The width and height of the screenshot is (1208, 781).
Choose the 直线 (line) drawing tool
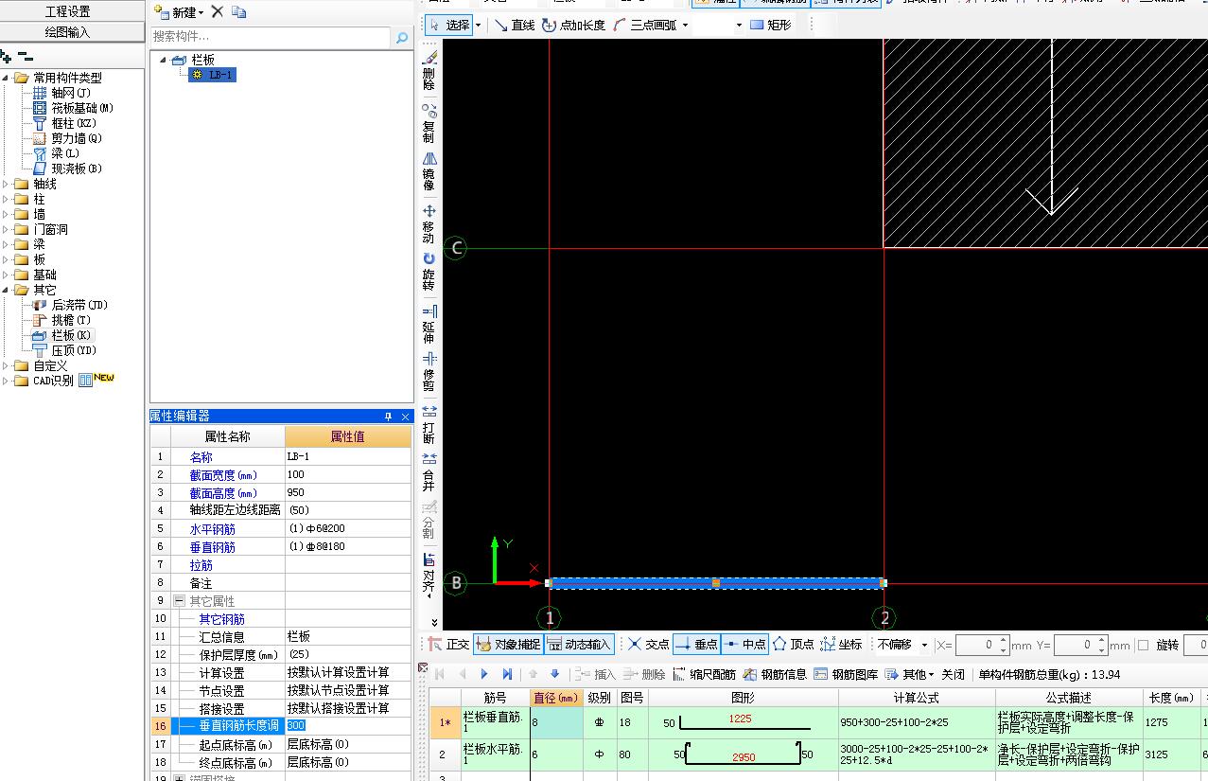point(515,25)
